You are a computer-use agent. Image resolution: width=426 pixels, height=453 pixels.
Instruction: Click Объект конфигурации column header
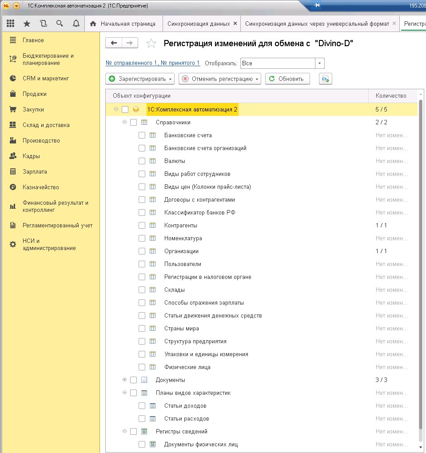237,95
